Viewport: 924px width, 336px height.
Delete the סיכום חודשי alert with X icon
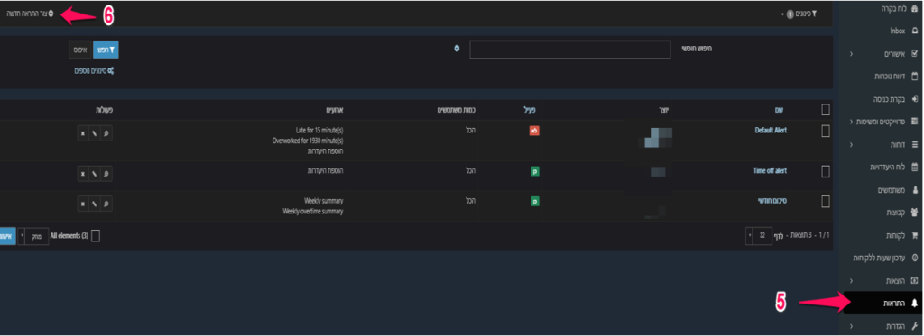(x=83, y=204)
